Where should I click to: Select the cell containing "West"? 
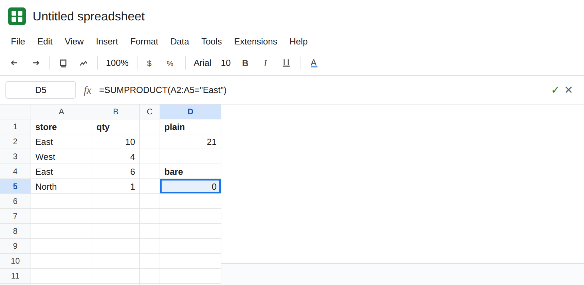[x=61, y=157]
